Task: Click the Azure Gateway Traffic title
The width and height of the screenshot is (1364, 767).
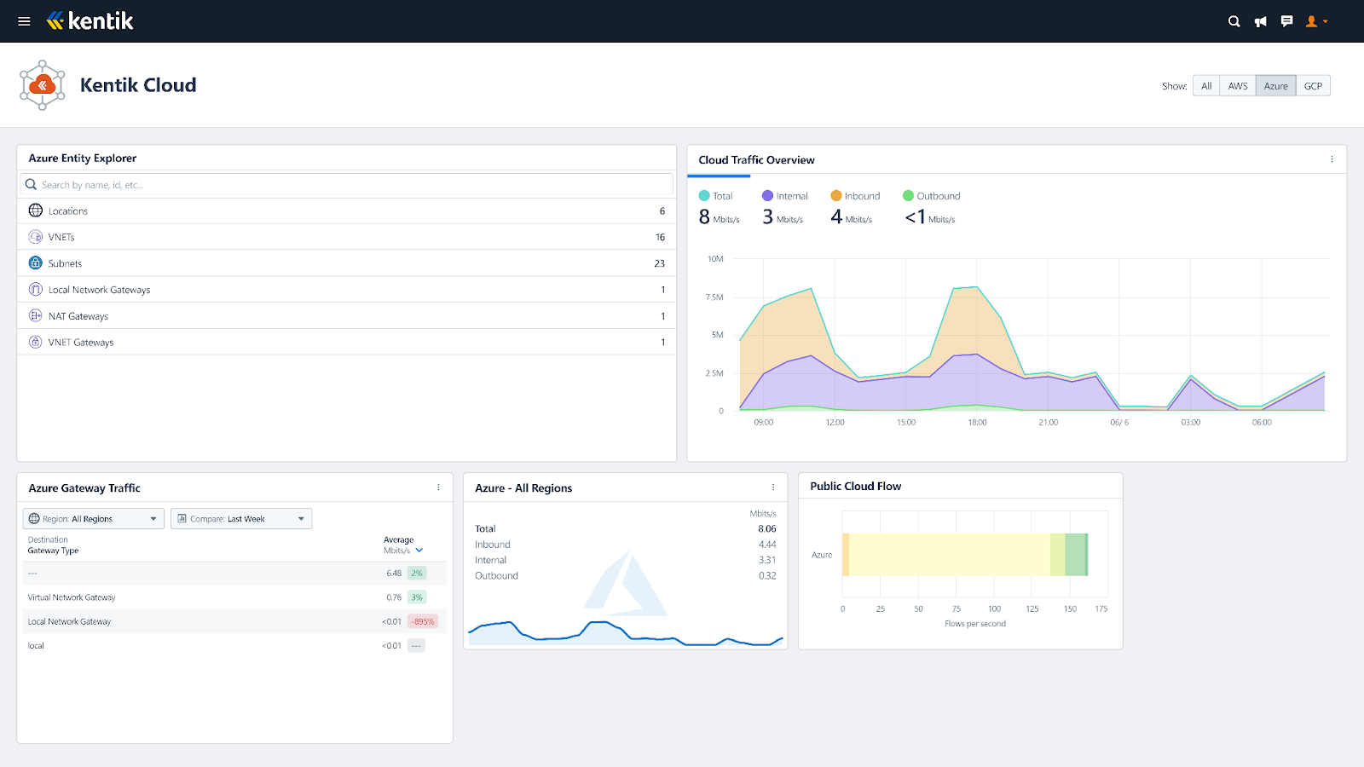Action: (x=84, y=488)
